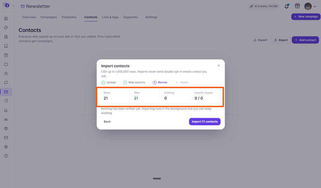This screenshot has width=321, height=188.
Task: Open the folder icon in sidebar
Action: [x=6, y=64]
